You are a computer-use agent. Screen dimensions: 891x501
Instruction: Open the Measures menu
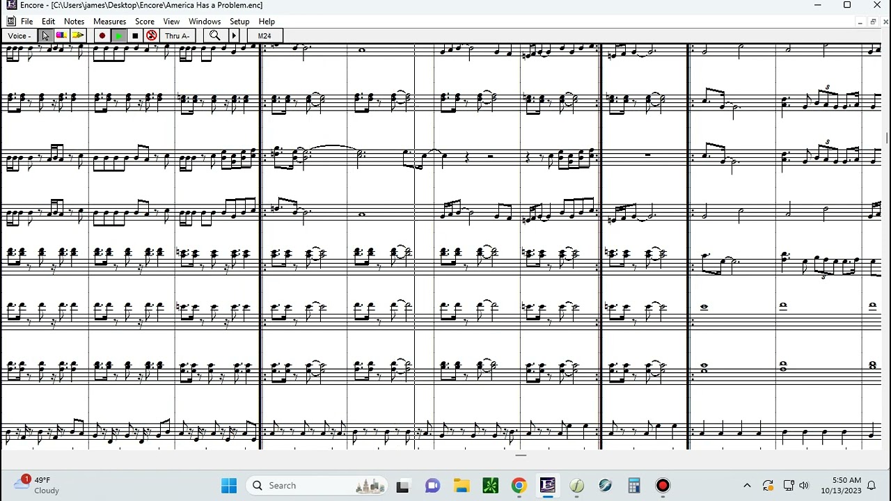coord(109,22)
